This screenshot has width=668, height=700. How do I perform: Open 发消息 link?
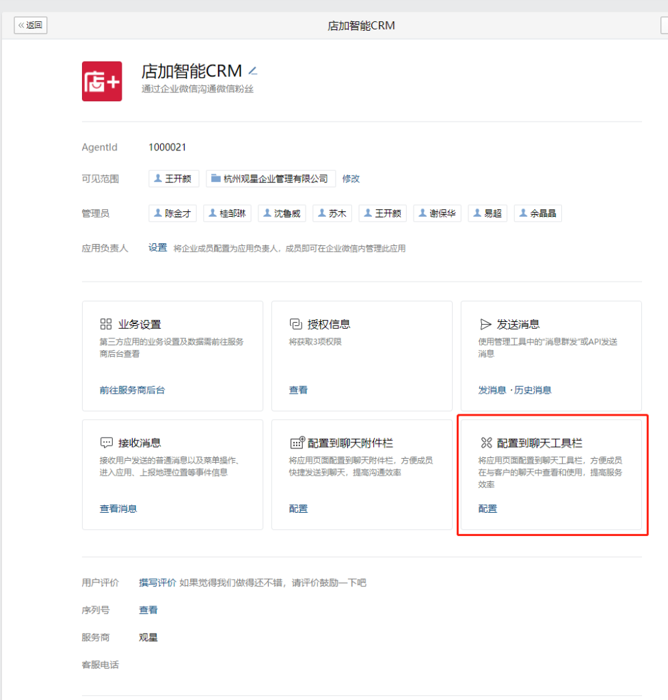coord(492,390)
